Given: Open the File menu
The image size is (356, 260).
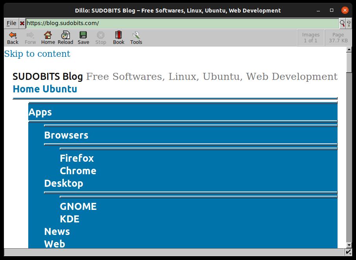Looking at the screenshot, I should point(11,23).
